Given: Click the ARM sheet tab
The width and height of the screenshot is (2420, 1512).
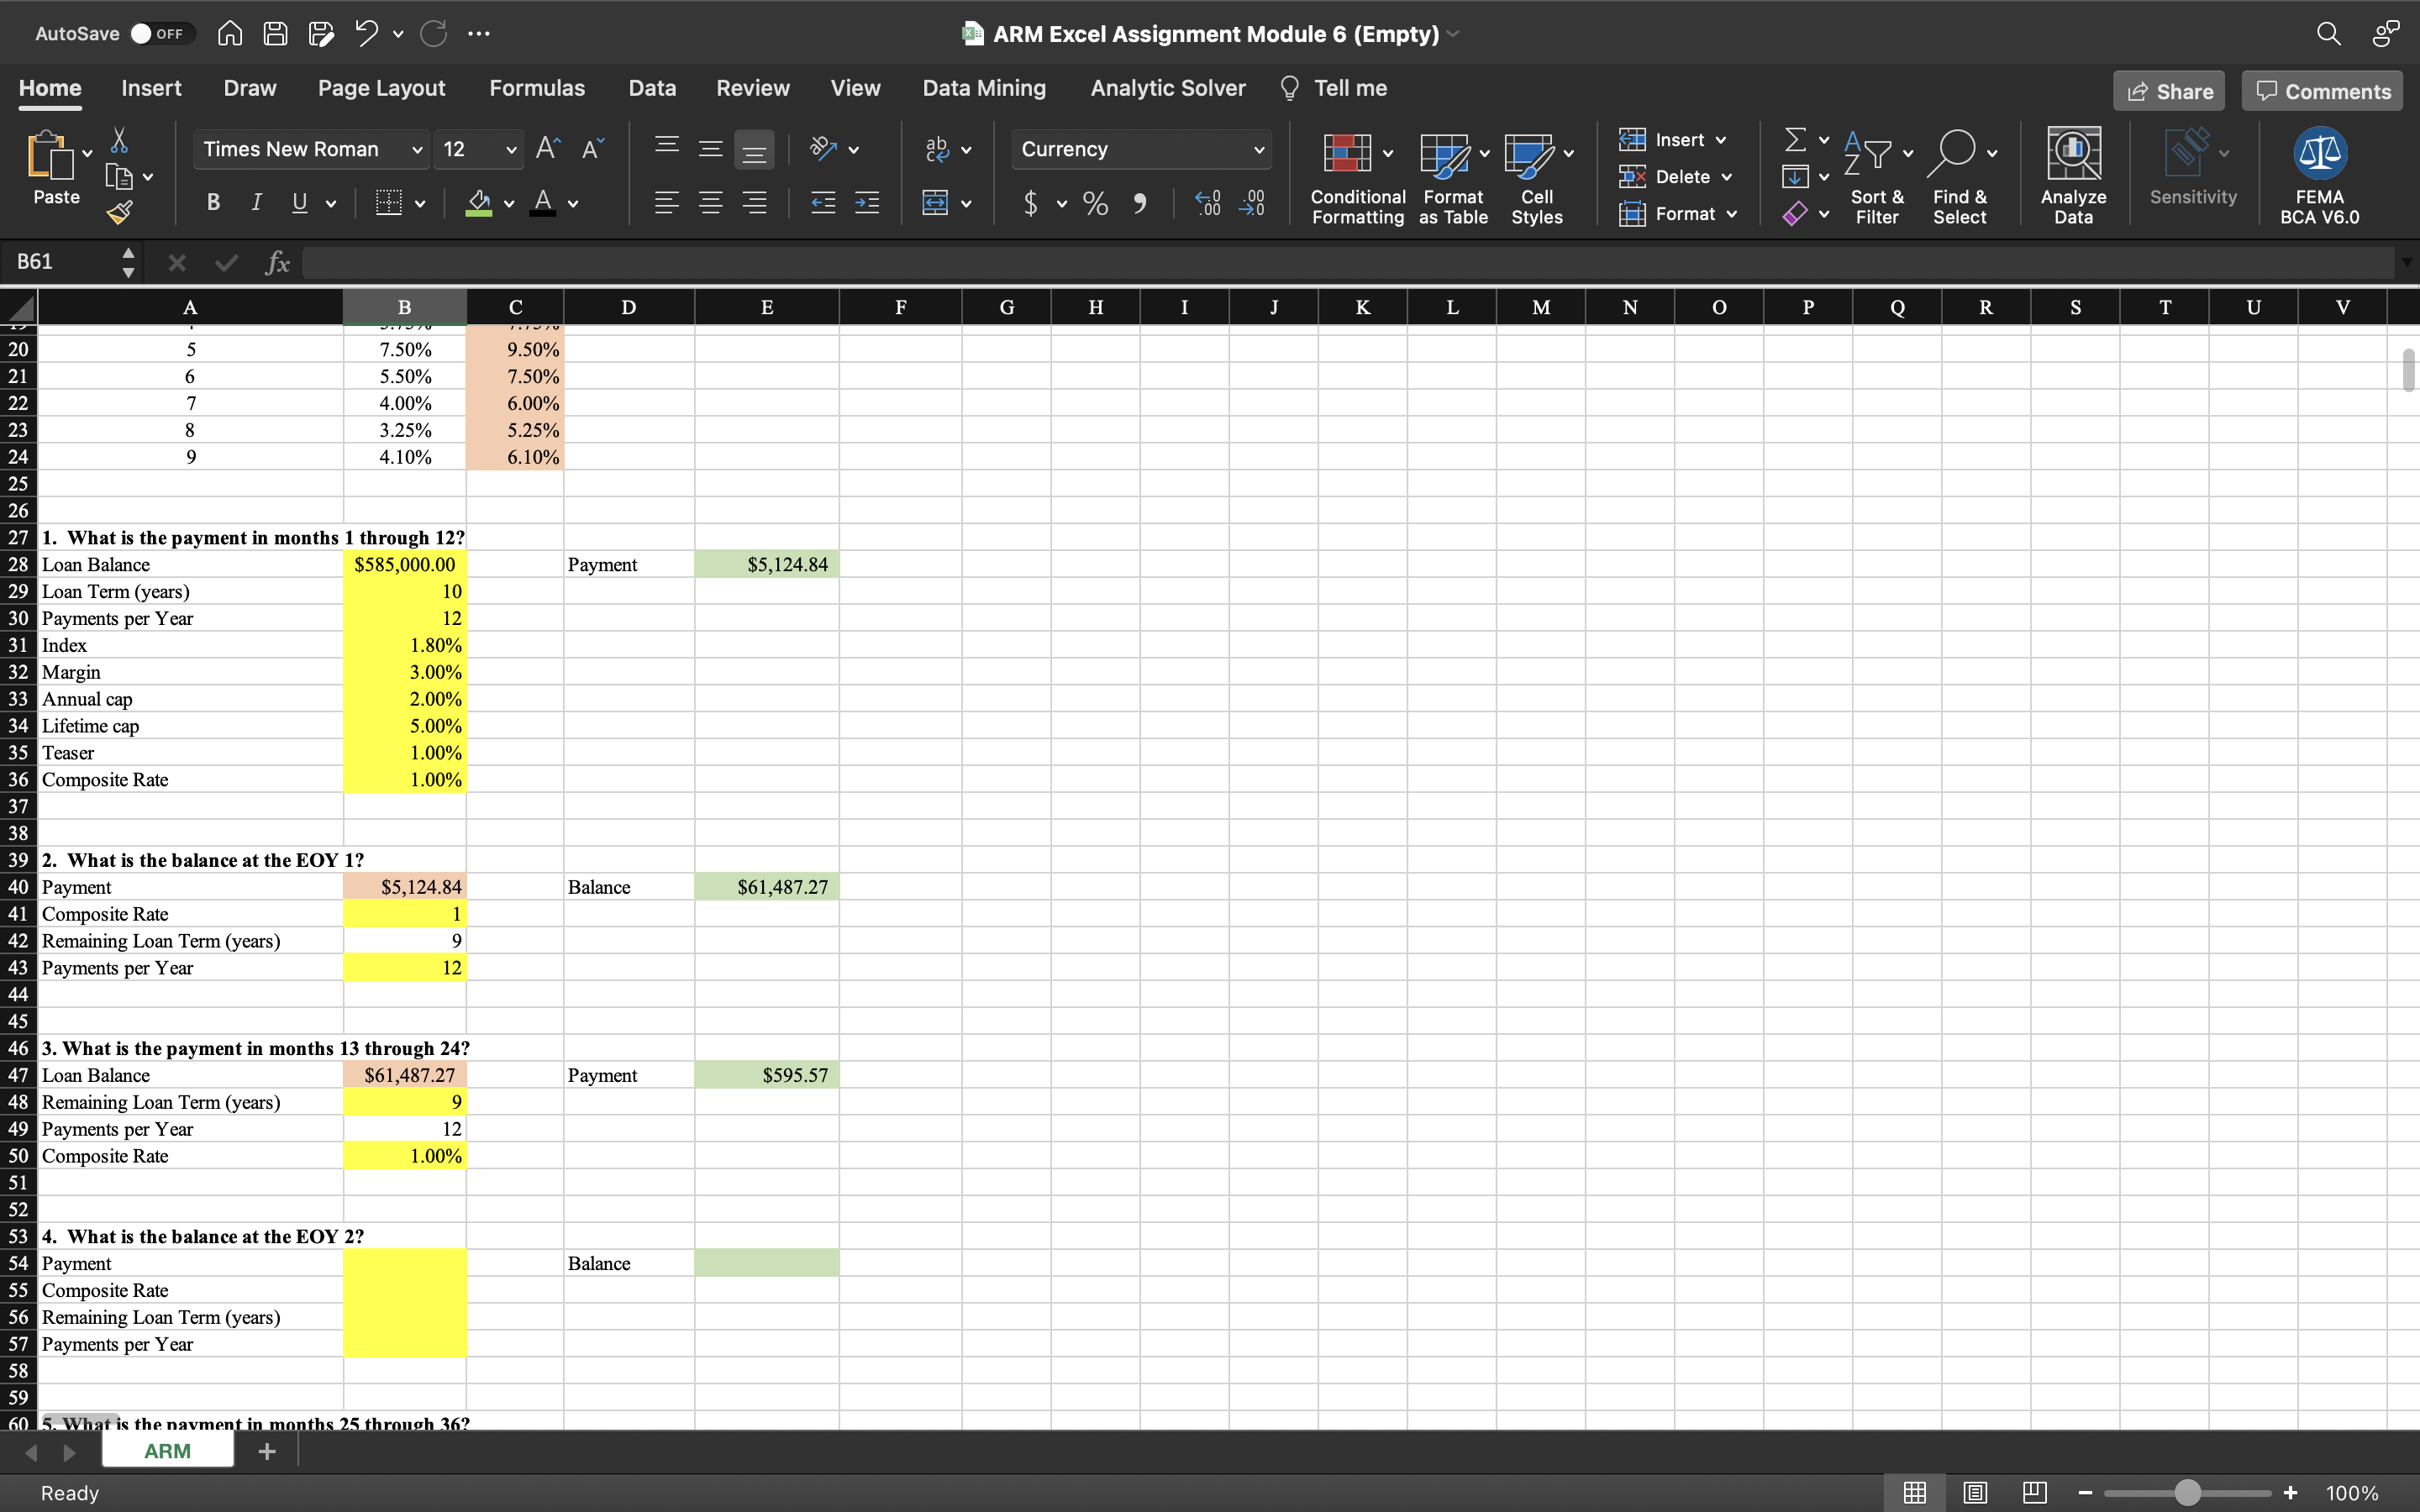Looking at the screenshot, I should [x=167, y=1449].
